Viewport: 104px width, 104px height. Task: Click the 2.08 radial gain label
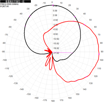55,15
